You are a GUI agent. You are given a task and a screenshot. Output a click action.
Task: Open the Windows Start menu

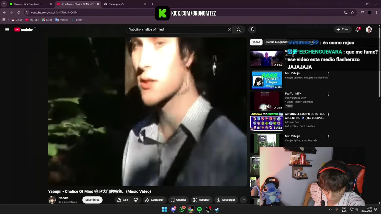pos(164,209)
